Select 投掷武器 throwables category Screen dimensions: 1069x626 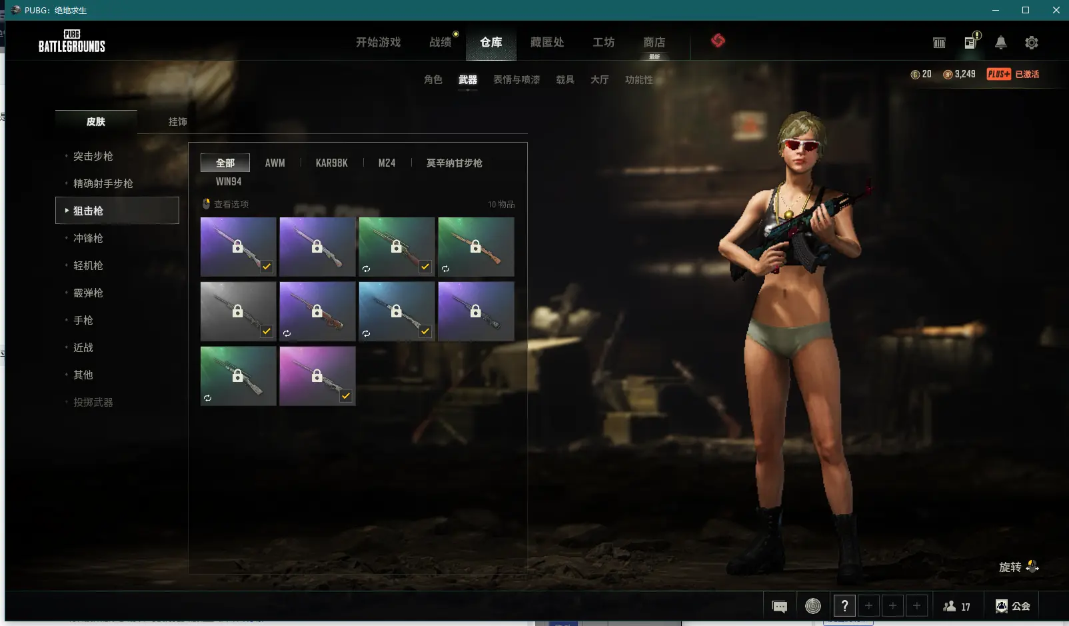point(93,402)
